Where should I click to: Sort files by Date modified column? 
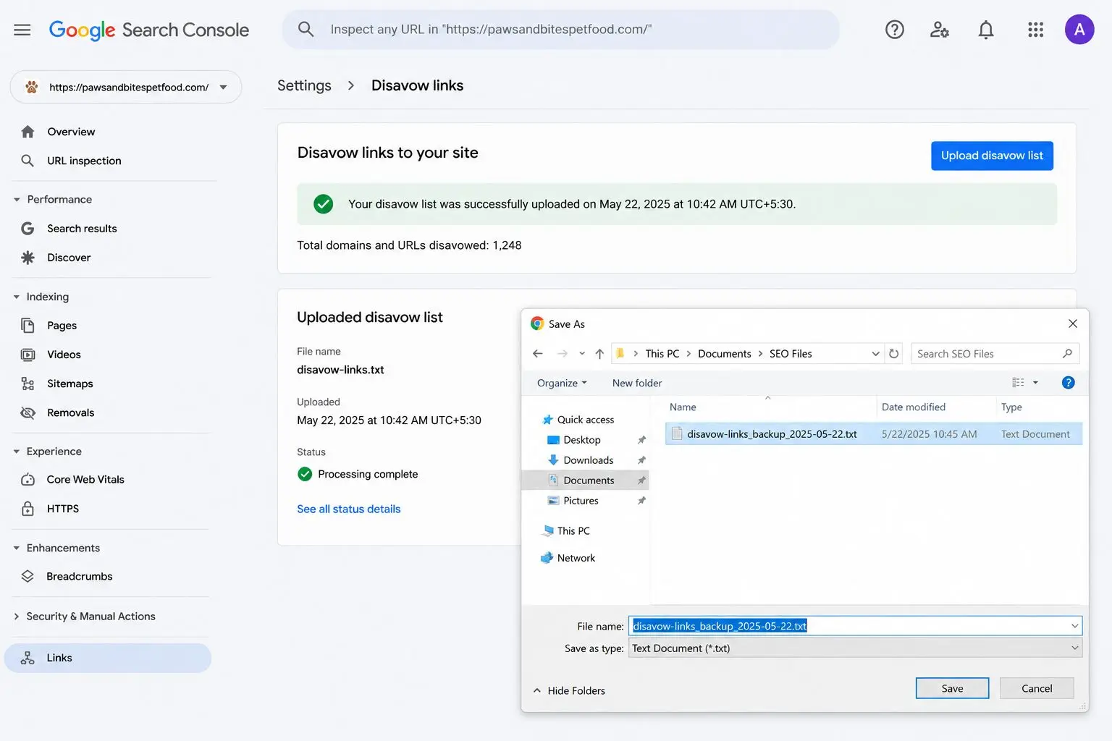click(914, 407)
